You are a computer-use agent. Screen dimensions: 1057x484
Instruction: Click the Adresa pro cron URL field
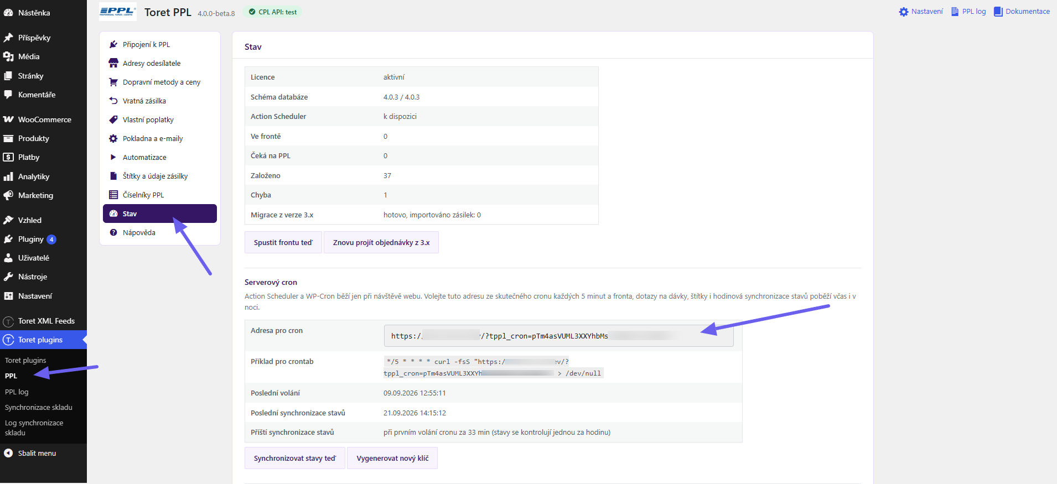coord(559,336)
